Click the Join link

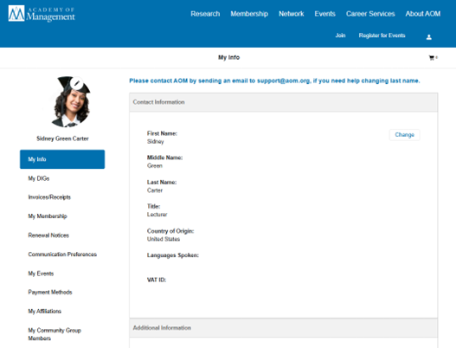340,35
